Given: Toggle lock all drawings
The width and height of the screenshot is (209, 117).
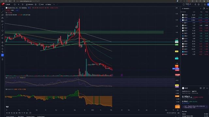Looking at the screenshot, I should 2,49.
